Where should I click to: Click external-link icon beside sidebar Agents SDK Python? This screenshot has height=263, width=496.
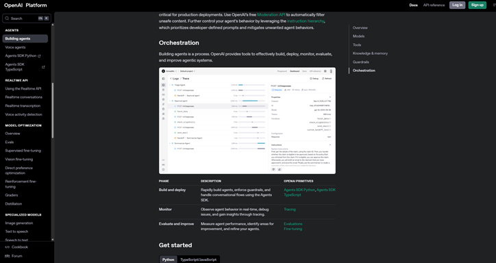pos(39,56)
